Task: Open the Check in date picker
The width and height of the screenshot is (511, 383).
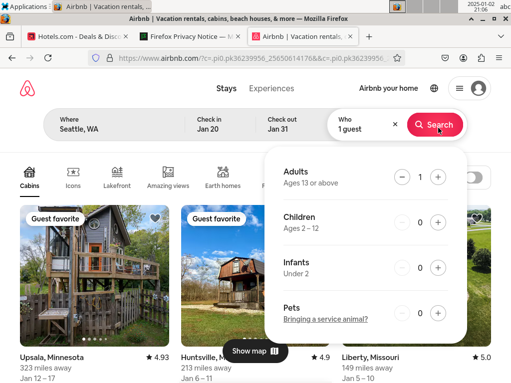Action: coord(220,125)
